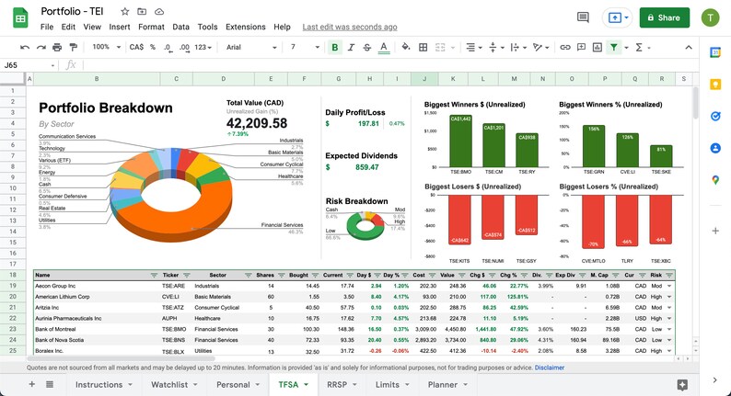Print the spreadsheet via printer icon
This screenshot has height=396, width=731.
point(57,47)
